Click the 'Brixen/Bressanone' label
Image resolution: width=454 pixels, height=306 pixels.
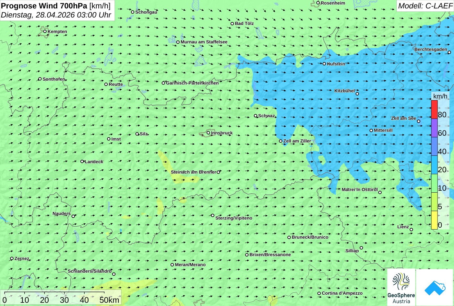pyautogui.click(x=270, y=255)
